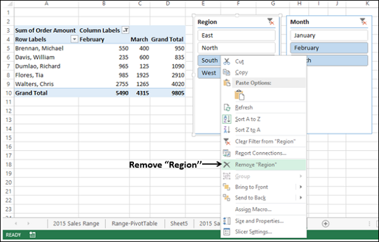Expand the Bring to Front submenu arrow
This screenshot has width=379, height=242.
tap(301, 187)
